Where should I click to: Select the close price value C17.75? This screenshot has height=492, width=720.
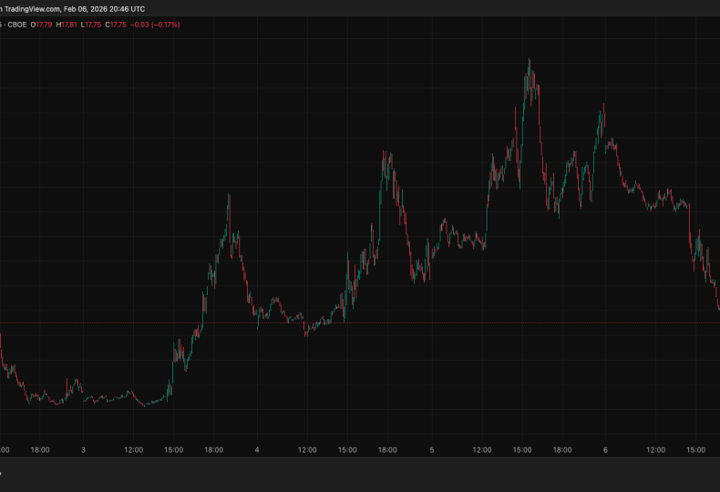click(117, 24)
